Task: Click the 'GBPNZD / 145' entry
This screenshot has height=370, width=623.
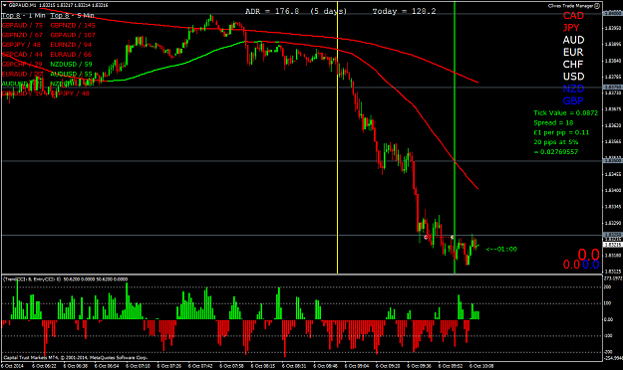Action: coord(73,25)
